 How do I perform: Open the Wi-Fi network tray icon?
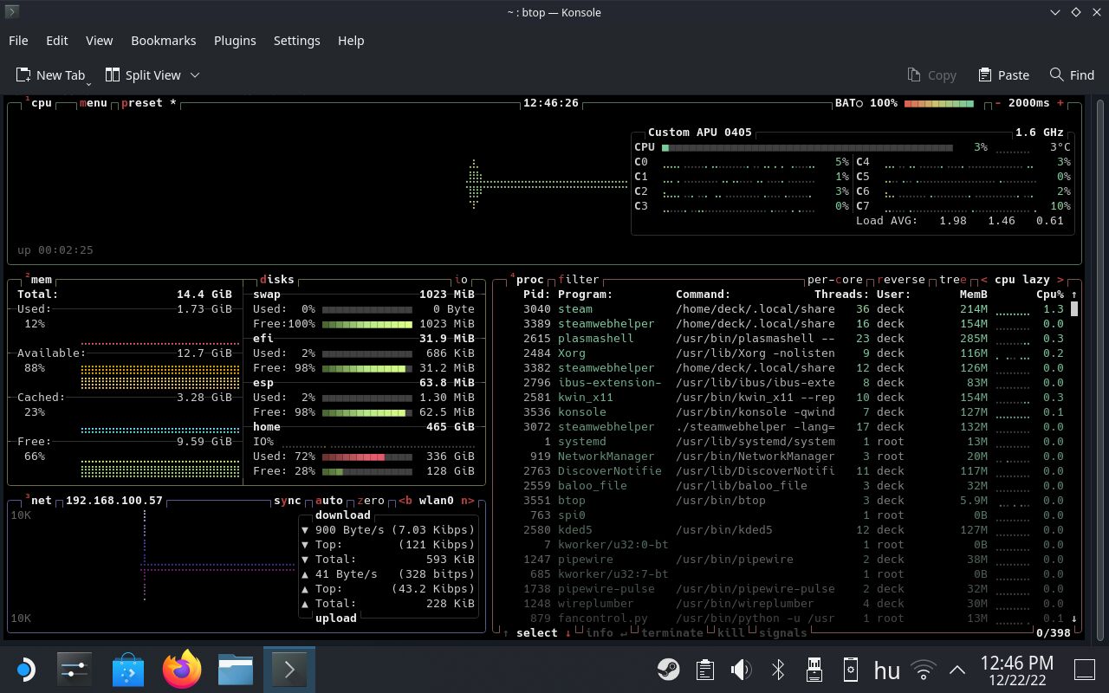point(924,670)
